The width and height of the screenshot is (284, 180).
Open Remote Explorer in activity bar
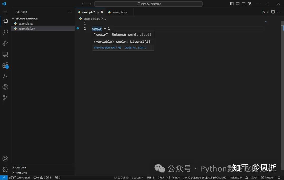tap(5, 54)
